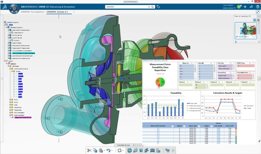The width and height of the screenshot is (261, 154).
Task: Collapse the Scénario node in the tree
Action: [x=5, y=61]
